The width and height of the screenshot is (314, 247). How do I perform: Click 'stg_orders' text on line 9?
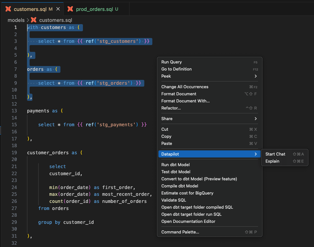113,83
